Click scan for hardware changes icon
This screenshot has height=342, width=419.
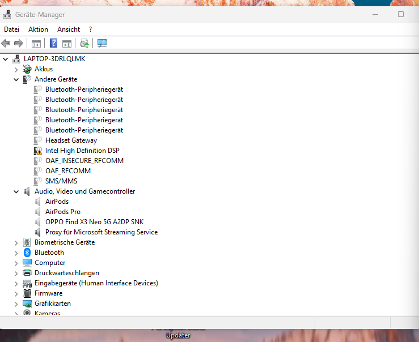tap(102, 43)
